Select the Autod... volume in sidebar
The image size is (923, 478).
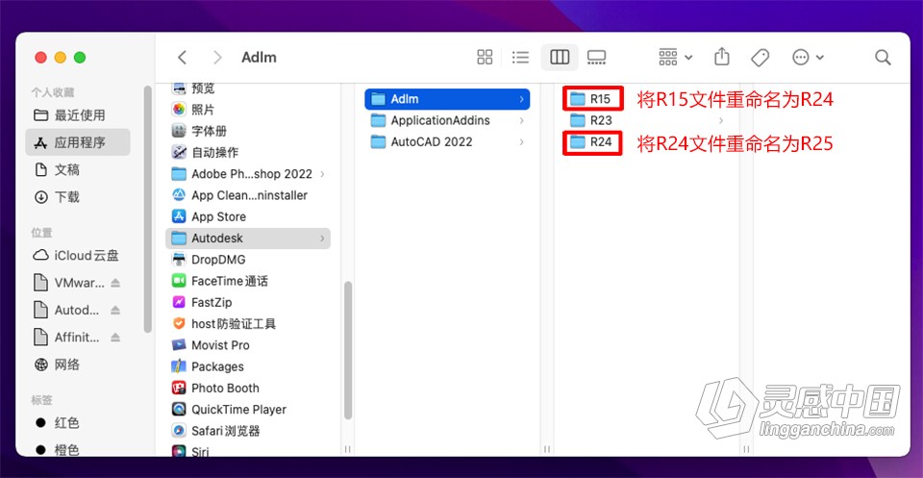click(x=67, y=310)
